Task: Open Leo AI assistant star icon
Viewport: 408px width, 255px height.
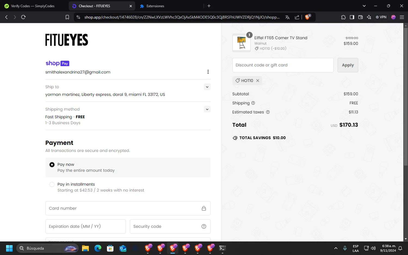Action: [x=369, y=17]
